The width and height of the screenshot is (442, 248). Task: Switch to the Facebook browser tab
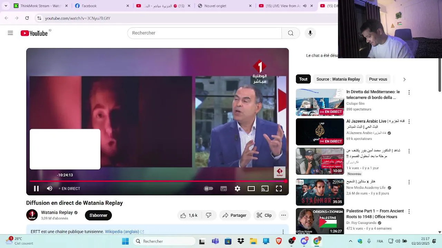[102, 6]
